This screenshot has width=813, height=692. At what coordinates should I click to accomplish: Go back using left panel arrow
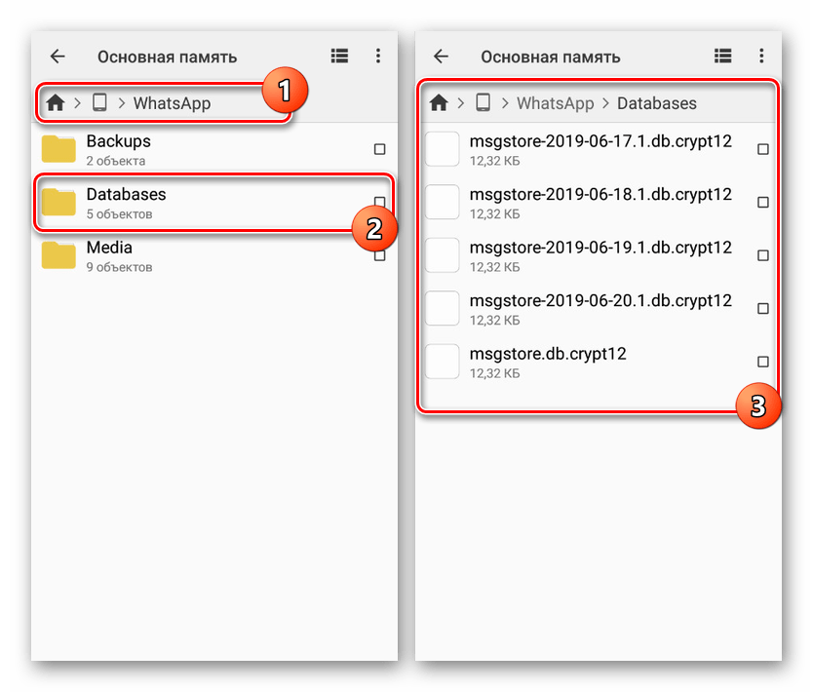58,56
